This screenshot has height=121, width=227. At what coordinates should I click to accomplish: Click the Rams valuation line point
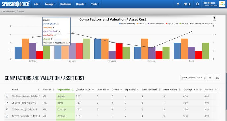(192, 31)
